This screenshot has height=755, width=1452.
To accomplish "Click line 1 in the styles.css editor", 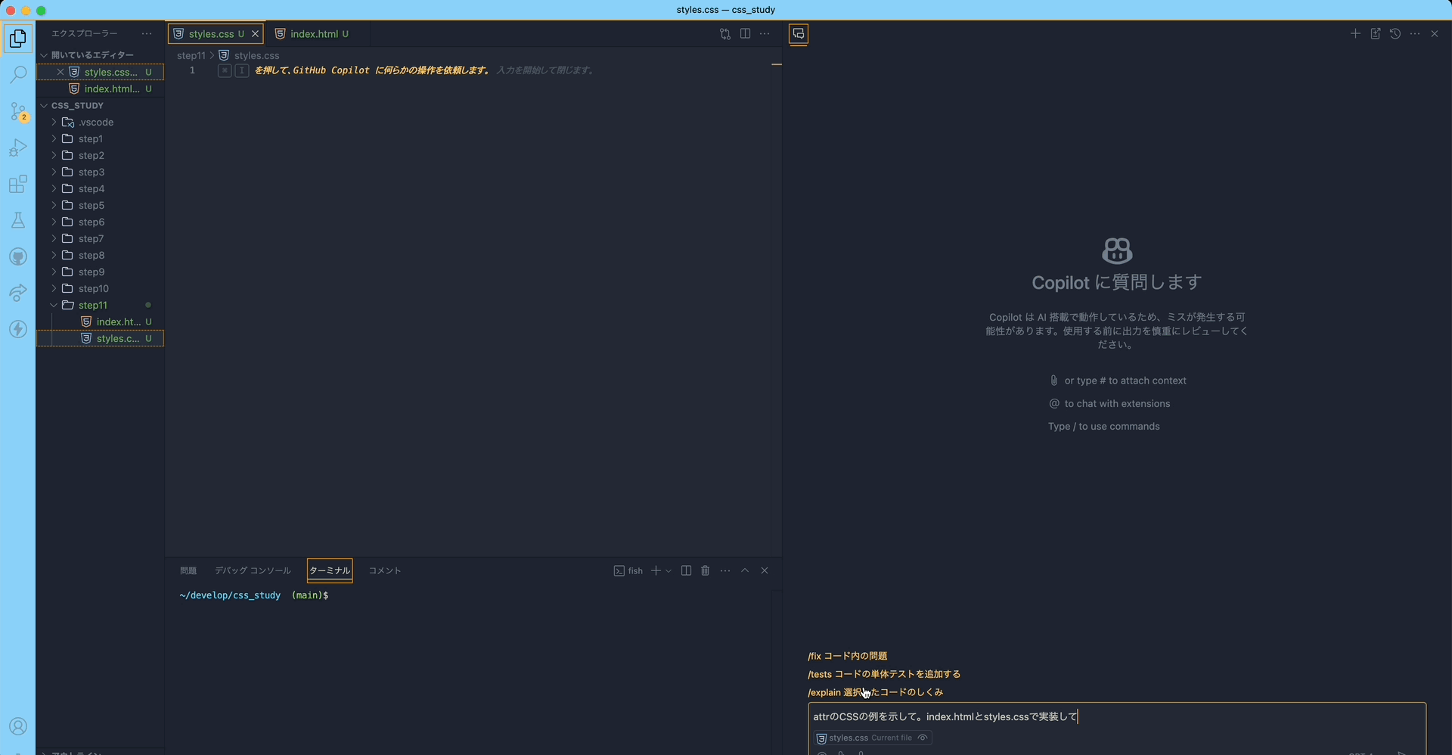I will pyautogui.click(x=473, y=70).
